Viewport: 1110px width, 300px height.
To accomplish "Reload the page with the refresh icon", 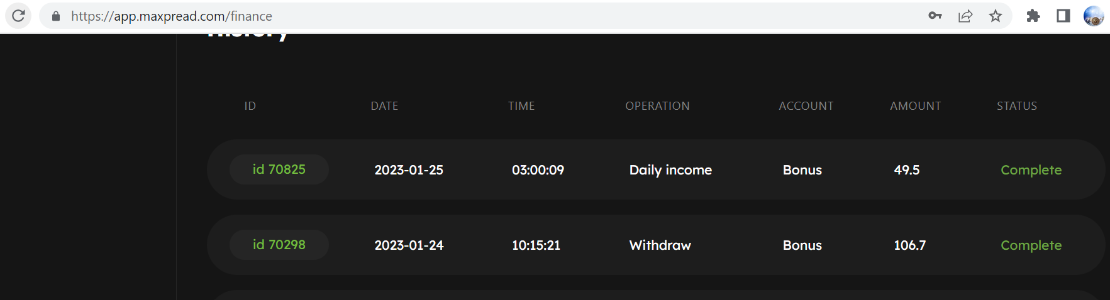I will click(18, 16).
